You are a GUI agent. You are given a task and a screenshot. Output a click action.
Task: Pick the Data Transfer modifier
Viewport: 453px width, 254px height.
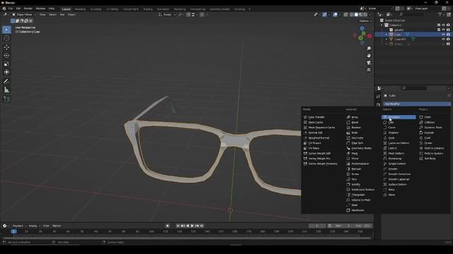coord(316,117)
